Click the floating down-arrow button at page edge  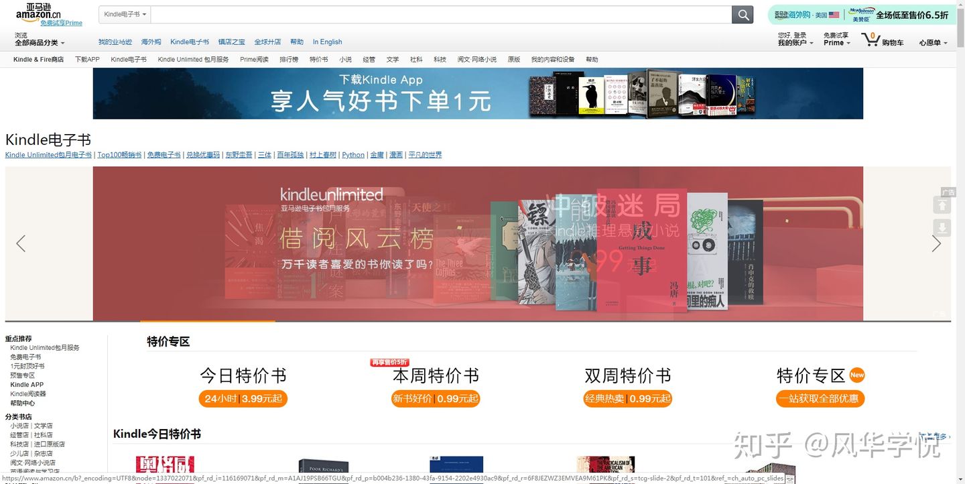tap(942, 227)
